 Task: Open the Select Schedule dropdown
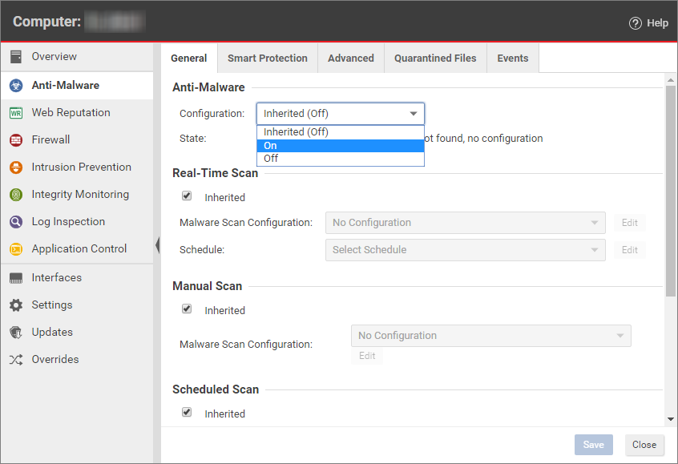(465, 249)
